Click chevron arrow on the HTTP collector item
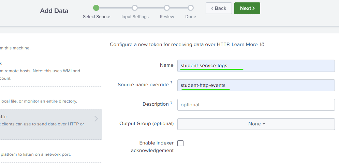 coord(96,119)
